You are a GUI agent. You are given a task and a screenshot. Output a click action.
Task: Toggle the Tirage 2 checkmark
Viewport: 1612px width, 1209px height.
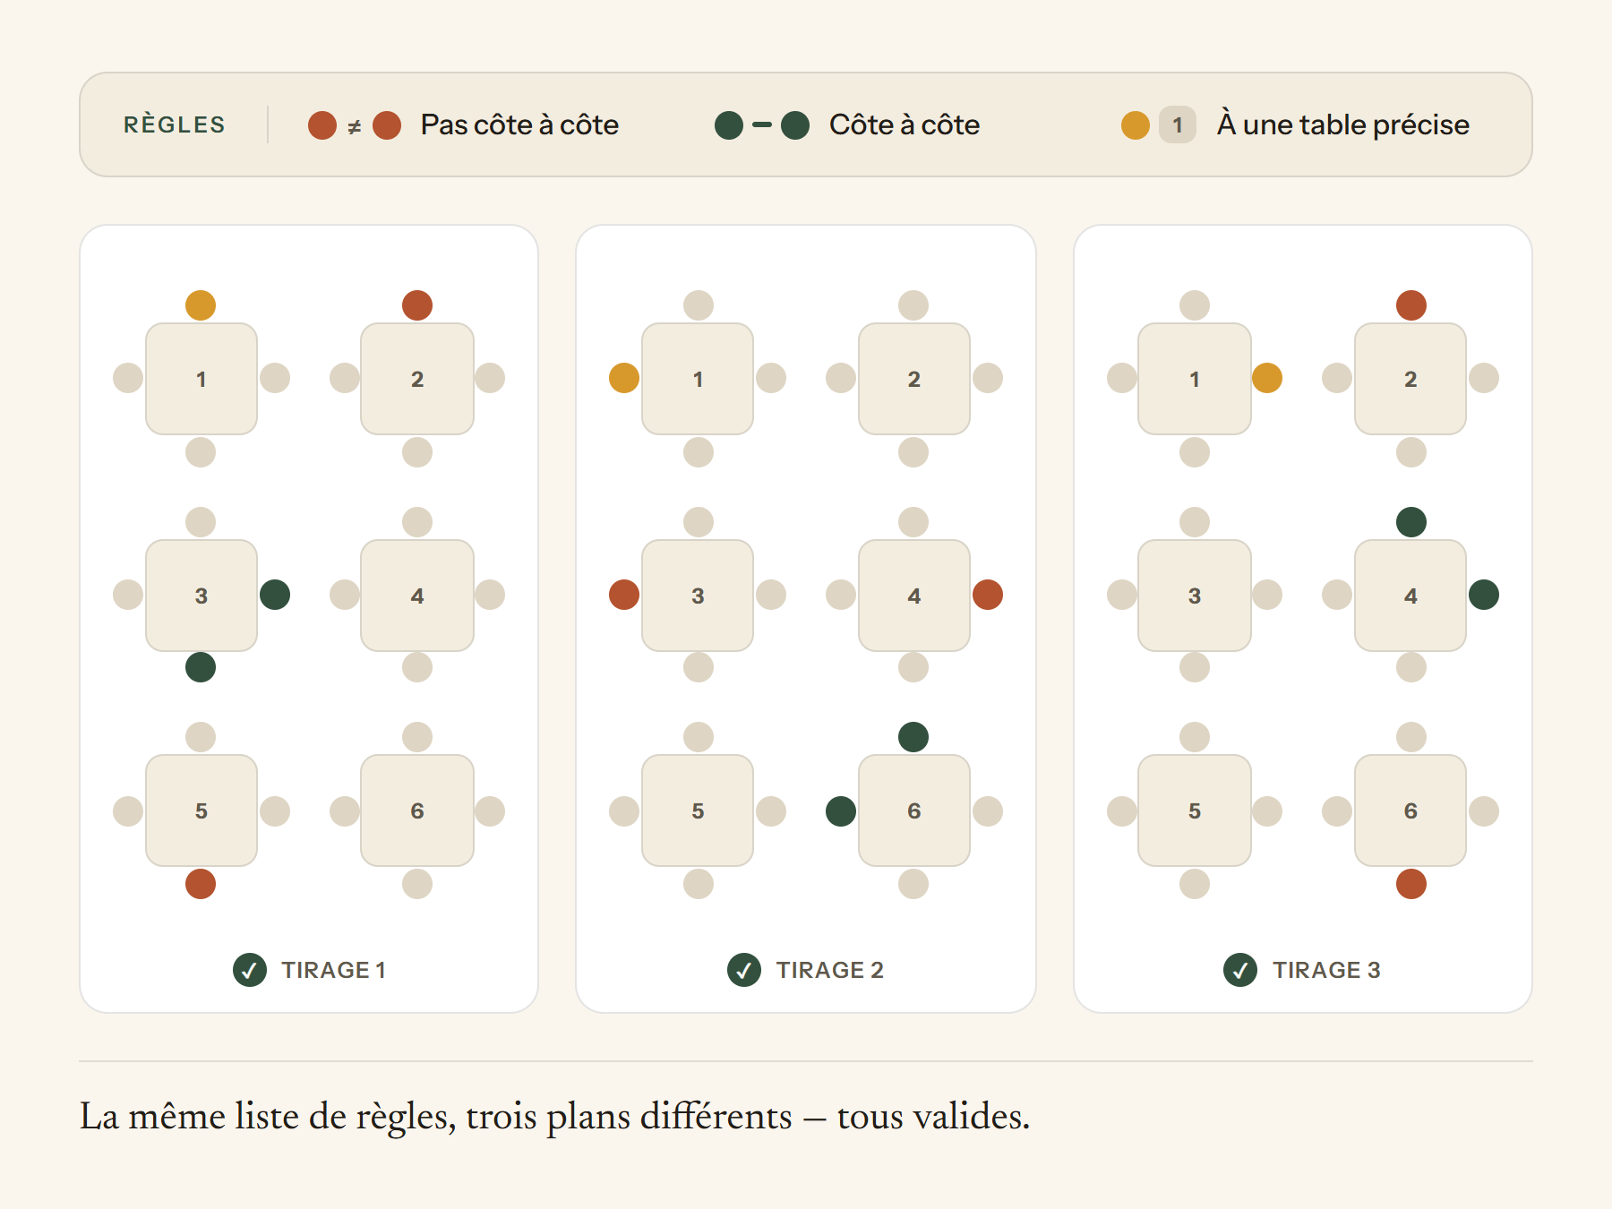[x=744, y=970]
